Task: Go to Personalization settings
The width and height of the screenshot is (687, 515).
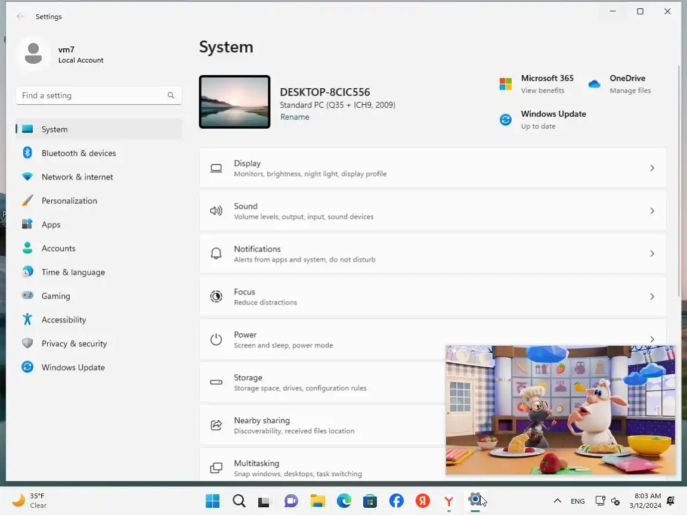Action: pos(98,200)
